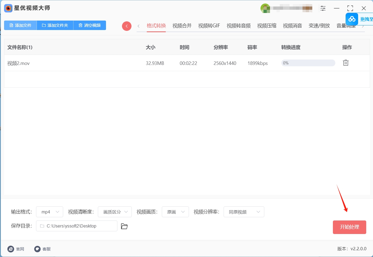Click the 文件名称(1) column header

20,47
